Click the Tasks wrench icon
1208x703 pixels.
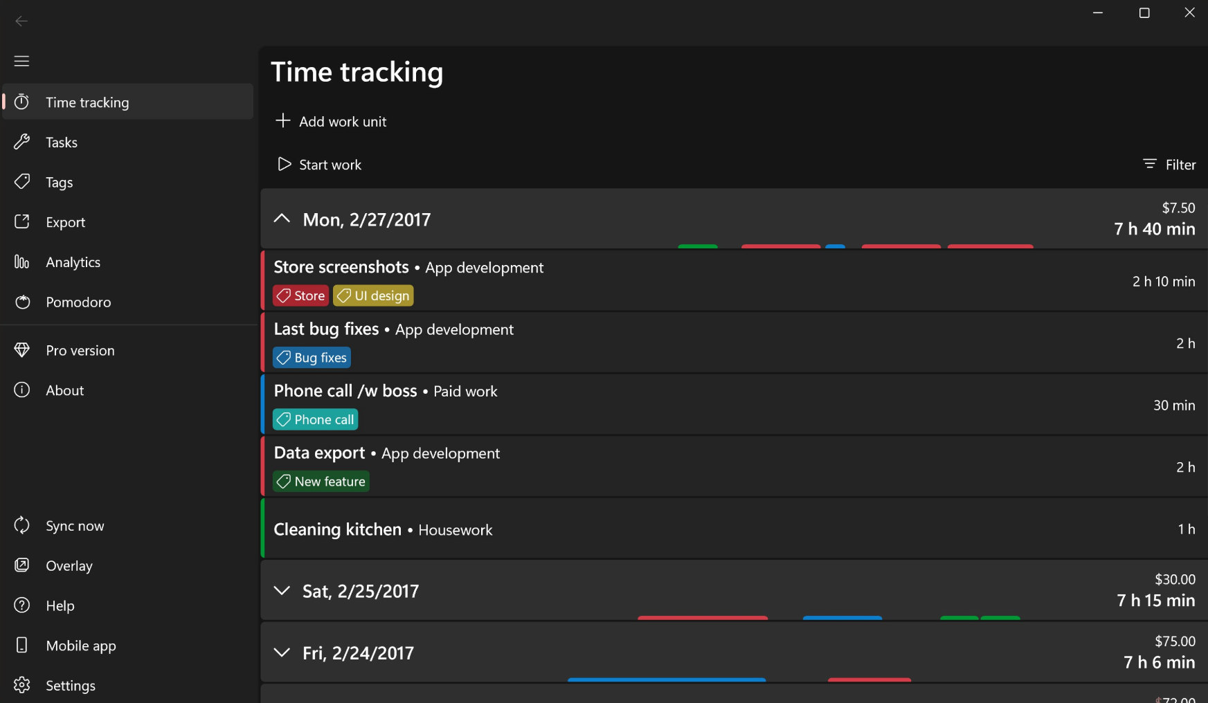(x=22, y=142)
